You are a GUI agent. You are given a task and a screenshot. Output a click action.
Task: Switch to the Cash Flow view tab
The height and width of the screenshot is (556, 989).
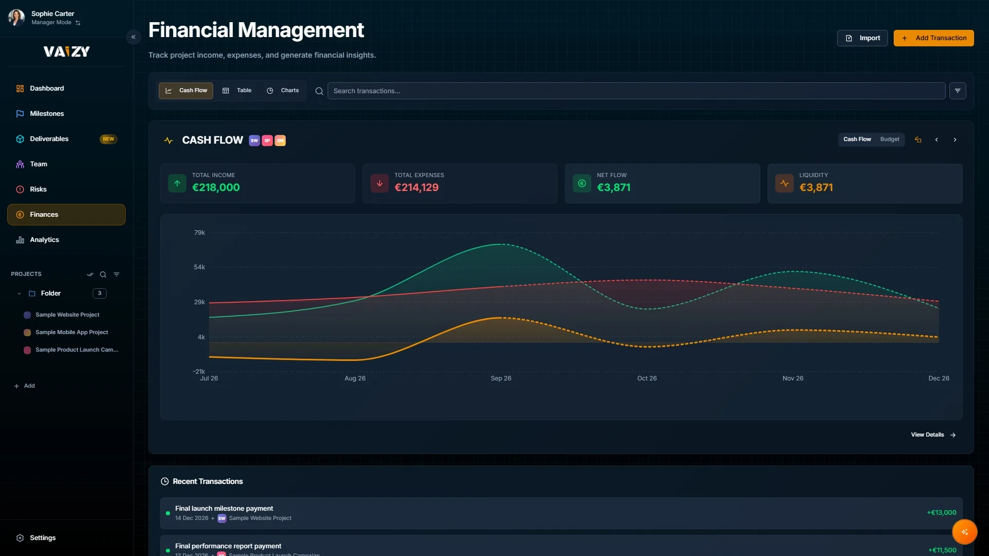pos(186,91)
